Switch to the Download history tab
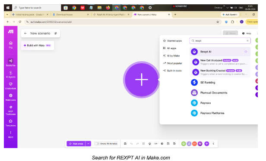The image size is (266, 161). [x=70, y=15]
